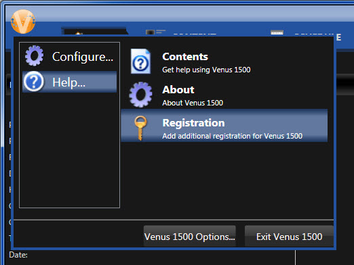Click the gear icon beside About

click(140, 95)
